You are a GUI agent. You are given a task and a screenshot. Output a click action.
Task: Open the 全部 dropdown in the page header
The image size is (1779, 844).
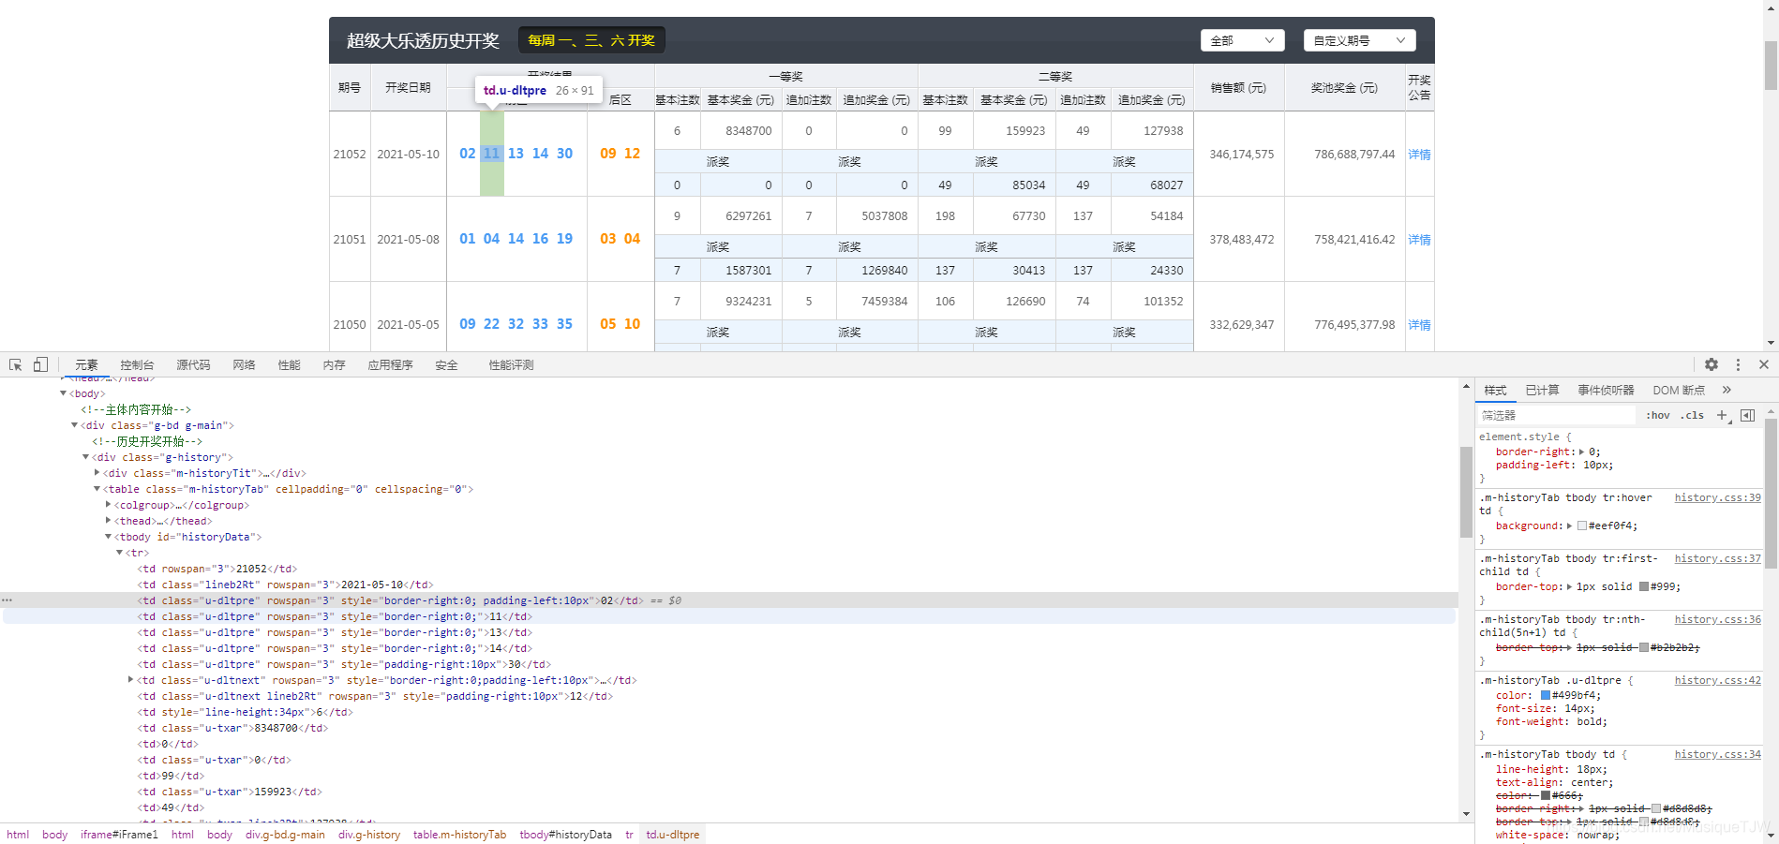pos(1243,40)
